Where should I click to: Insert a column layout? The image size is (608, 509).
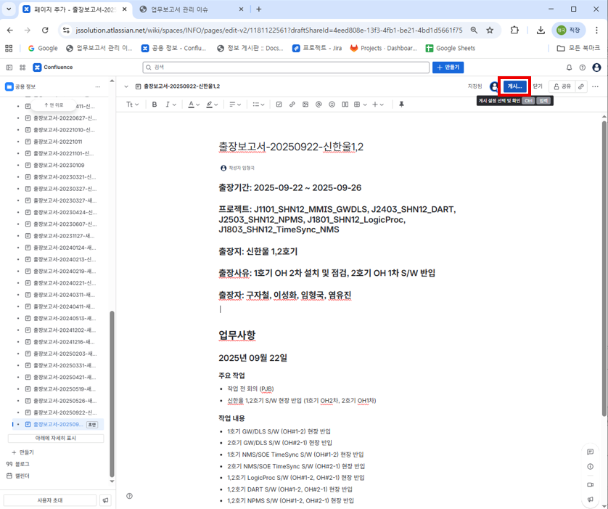click(345, 105)
